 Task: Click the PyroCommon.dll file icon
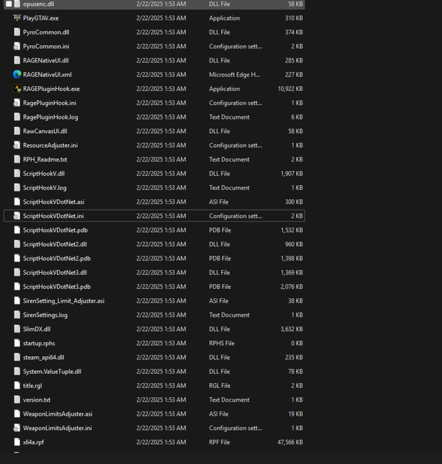coord(17,32)
